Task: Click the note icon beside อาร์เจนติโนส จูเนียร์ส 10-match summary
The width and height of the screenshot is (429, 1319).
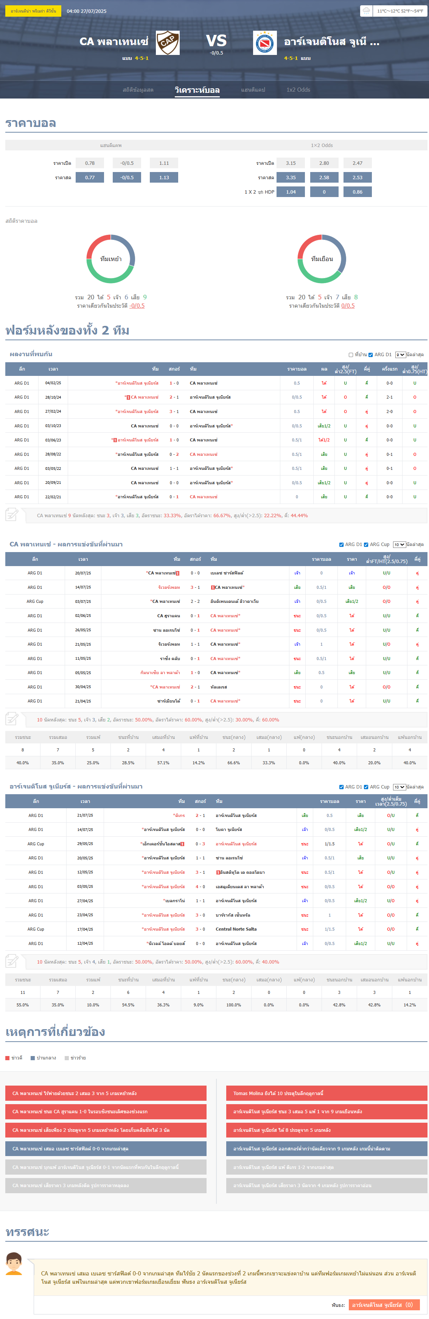Action: coord(12,961)
